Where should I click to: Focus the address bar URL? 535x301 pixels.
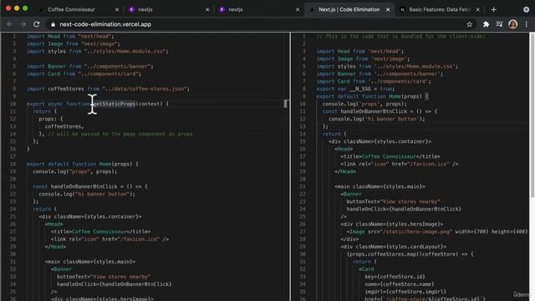105,24
